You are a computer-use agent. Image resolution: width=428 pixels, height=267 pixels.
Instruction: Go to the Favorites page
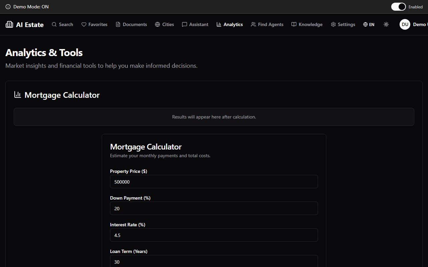click(x=95, y=24)
